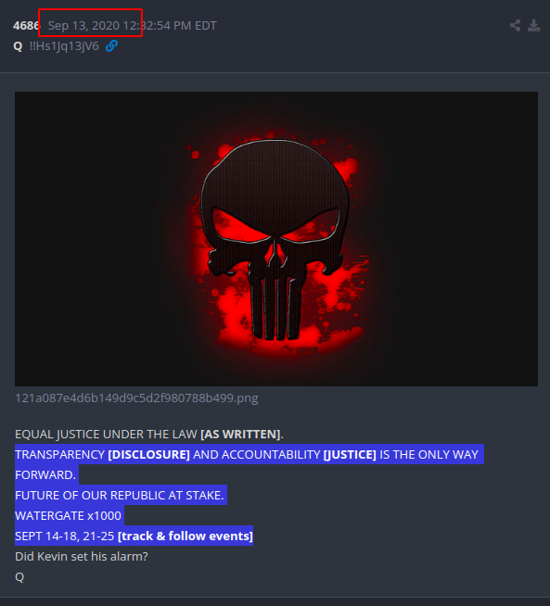Click the highlighted FORWARD. text
Image resolution: width=550 pixels, height=606 pixels.
45,475
